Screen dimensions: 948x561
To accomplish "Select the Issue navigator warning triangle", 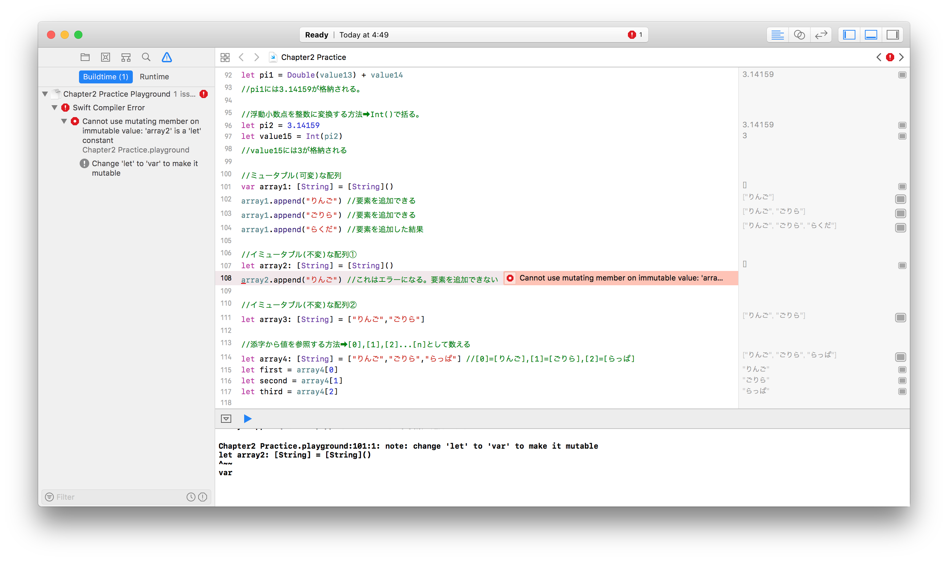I will 167,57.
